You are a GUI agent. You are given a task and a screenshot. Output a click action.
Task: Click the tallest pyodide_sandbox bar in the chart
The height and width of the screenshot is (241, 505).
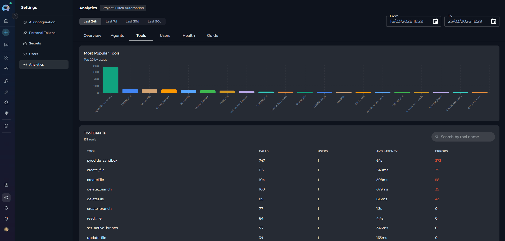110,79
